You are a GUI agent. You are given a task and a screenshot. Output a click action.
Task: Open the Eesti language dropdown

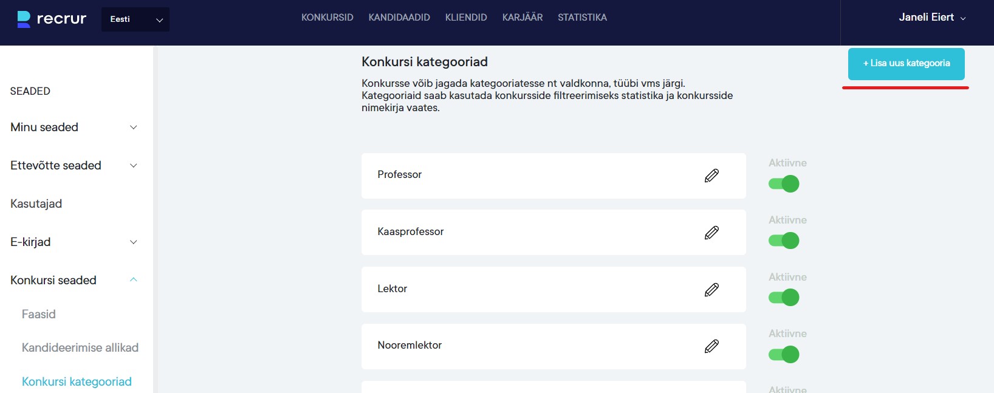coord(135,19)
